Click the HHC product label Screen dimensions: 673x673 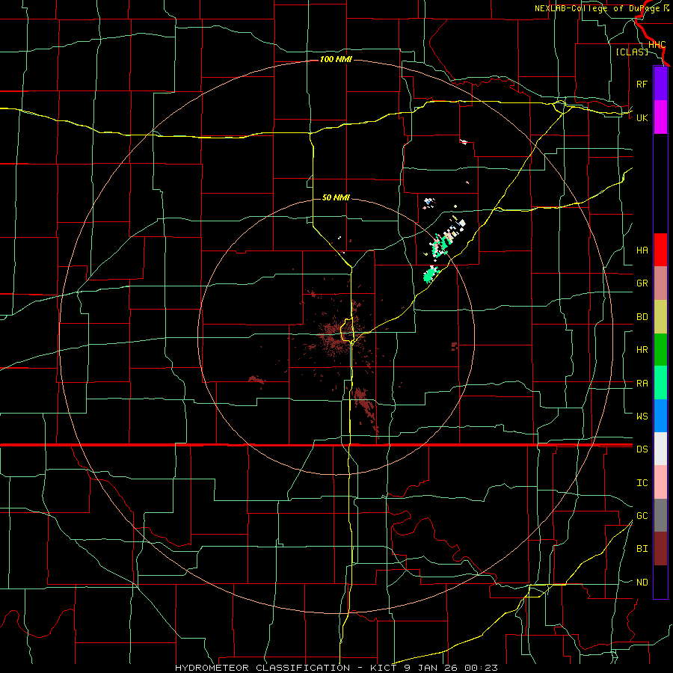tap(657, 45)
